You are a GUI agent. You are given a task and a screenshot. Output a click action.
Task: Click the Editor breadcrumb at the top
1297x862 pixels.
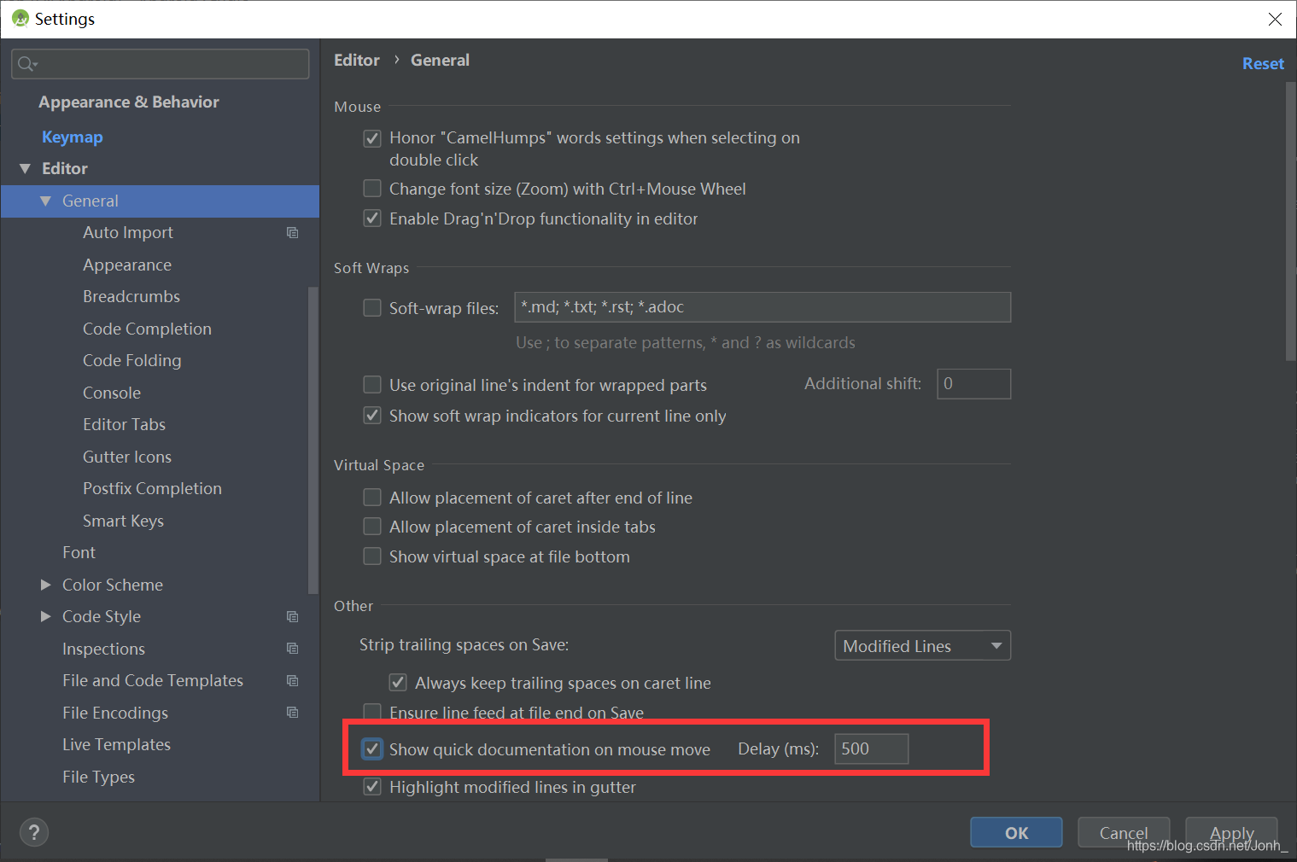tap(357, 61)
